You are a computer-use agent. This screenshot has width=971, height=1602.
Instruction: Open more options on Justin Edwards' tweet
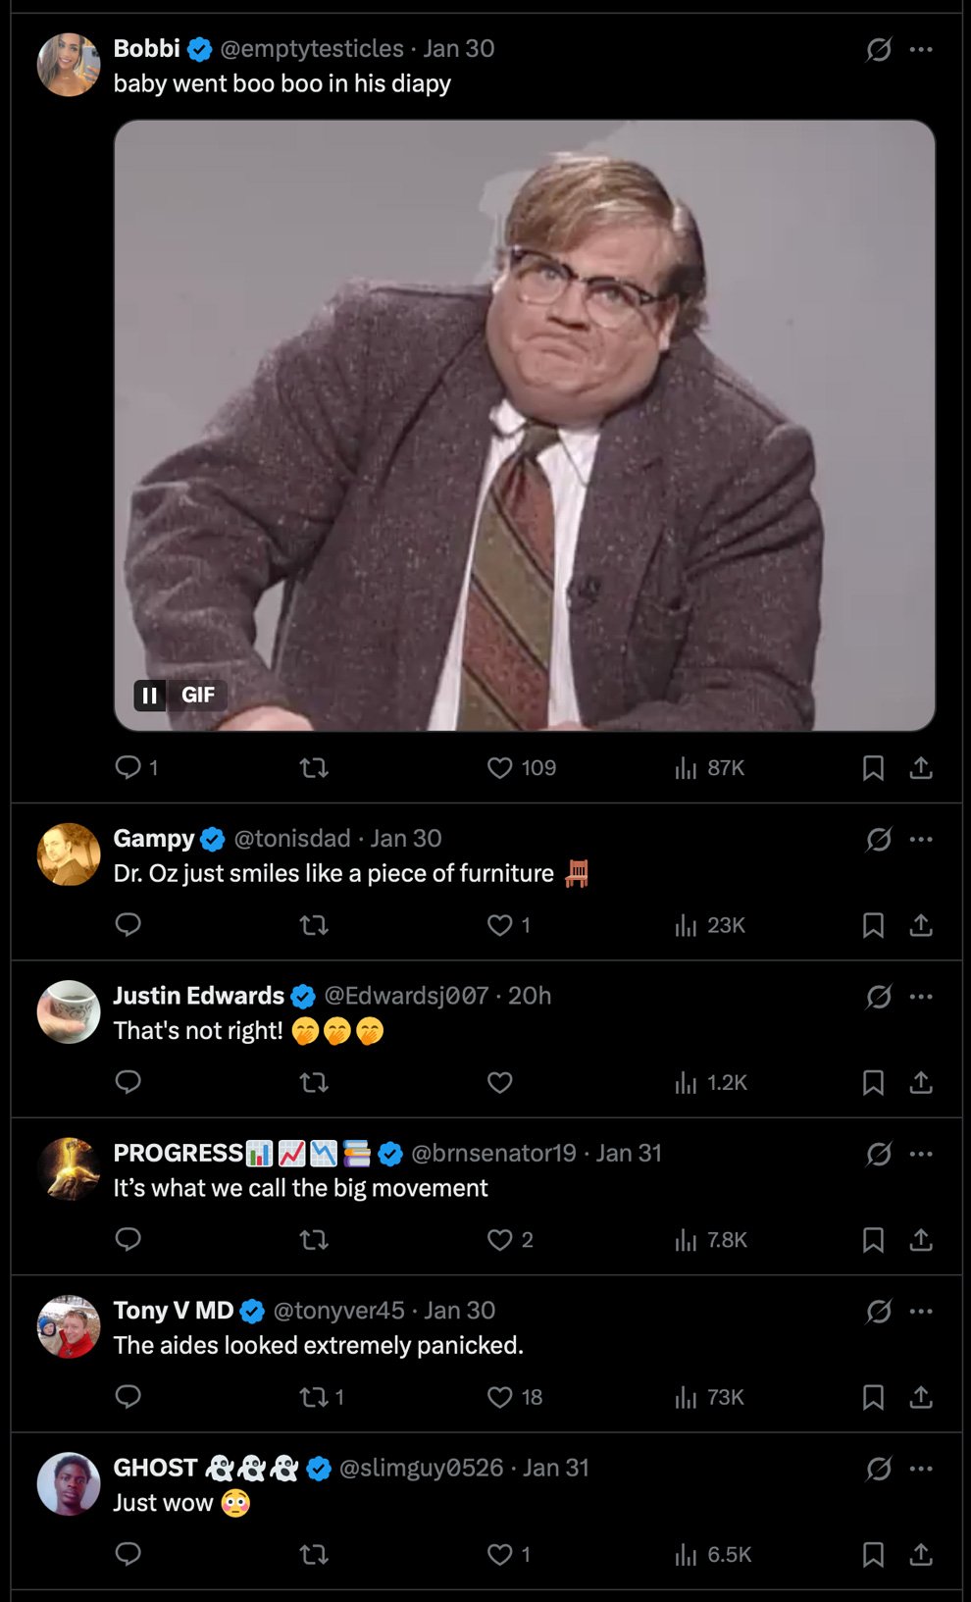tap(921, 997)
